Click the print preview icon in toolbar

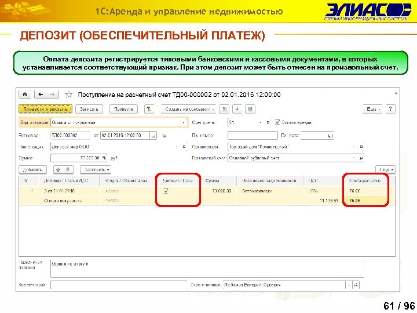[224, 109]
